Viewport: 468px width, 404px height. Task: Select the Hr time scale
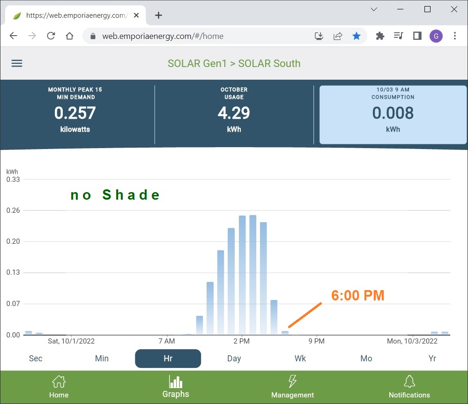point(168,359)
